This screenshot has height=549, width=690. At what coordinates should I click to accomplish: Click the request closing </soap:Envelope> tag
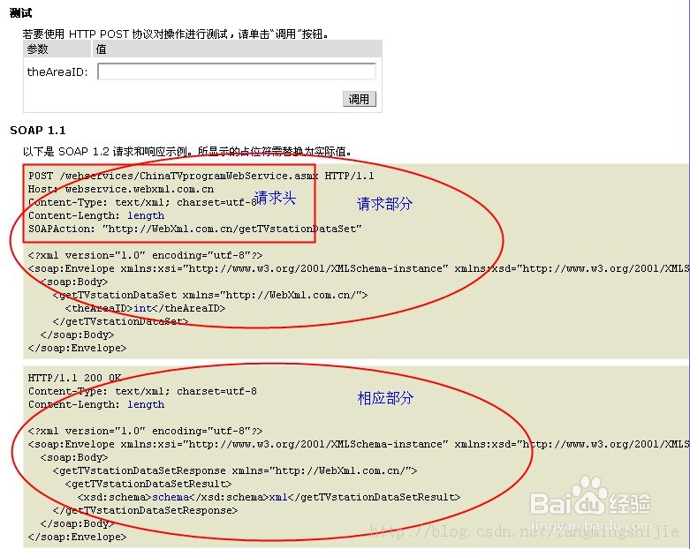(x=78, y=348)
